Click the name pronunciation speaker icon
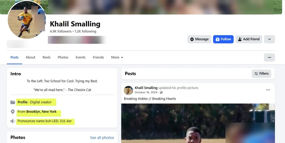Screen dimensions: 285x143 pyautogui.click(x=13, y=121)
